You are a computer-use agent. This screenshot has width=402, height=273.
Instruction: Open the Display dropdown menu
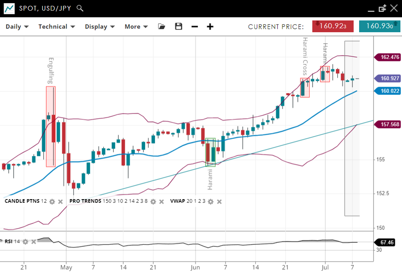[100, 27]
